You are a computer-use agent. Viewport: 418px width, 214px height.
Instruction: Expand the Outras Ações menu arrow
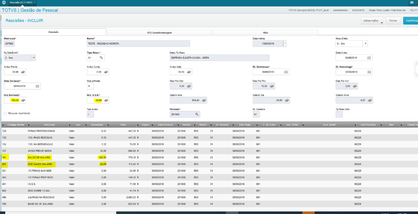pos(381,23)
